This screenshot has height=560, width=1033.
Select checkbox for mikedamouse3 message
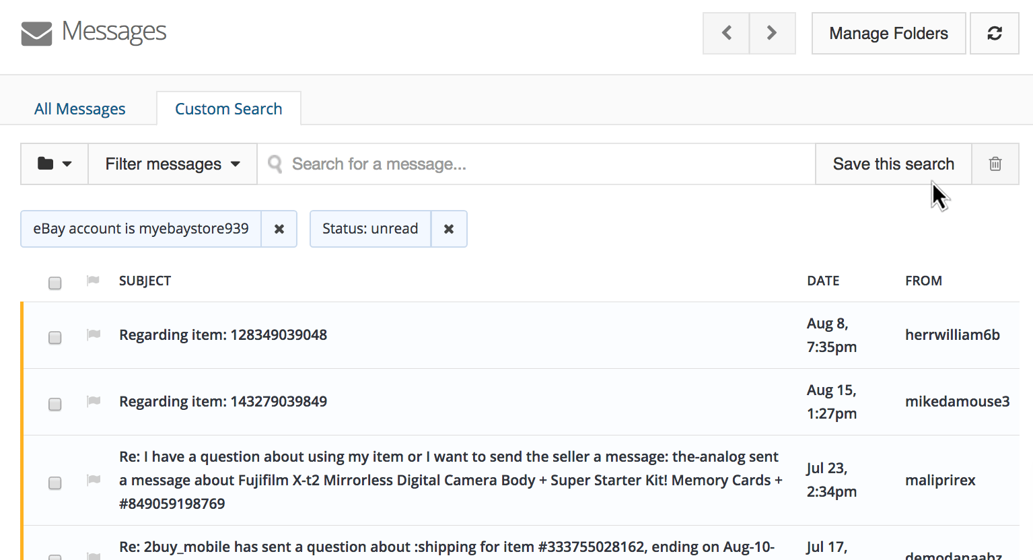tap(55, 404)
